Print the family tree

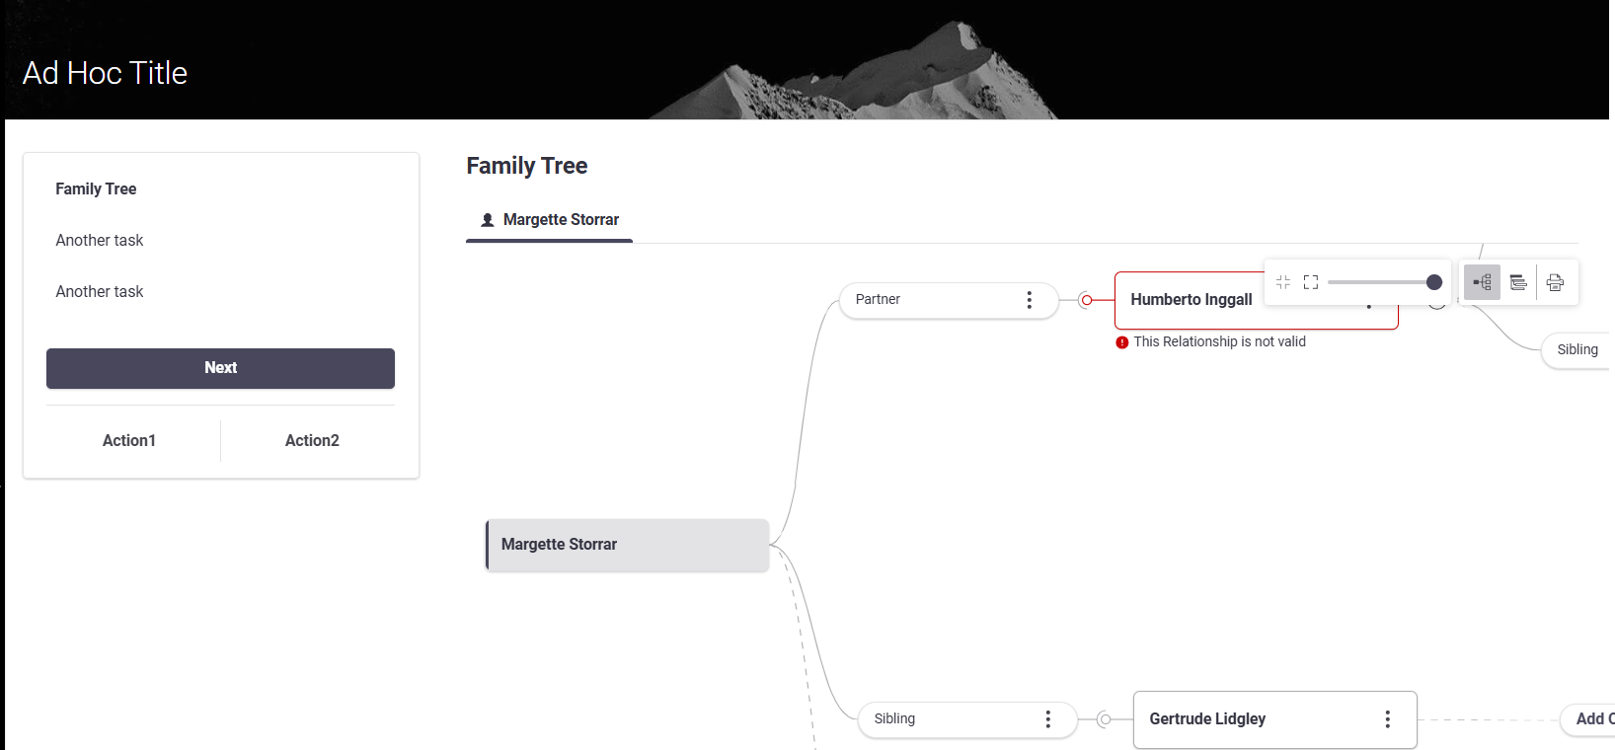pos(1555,282)
